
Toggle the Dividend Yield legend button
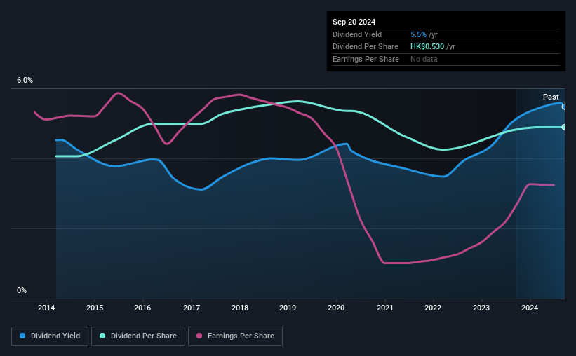50,336
